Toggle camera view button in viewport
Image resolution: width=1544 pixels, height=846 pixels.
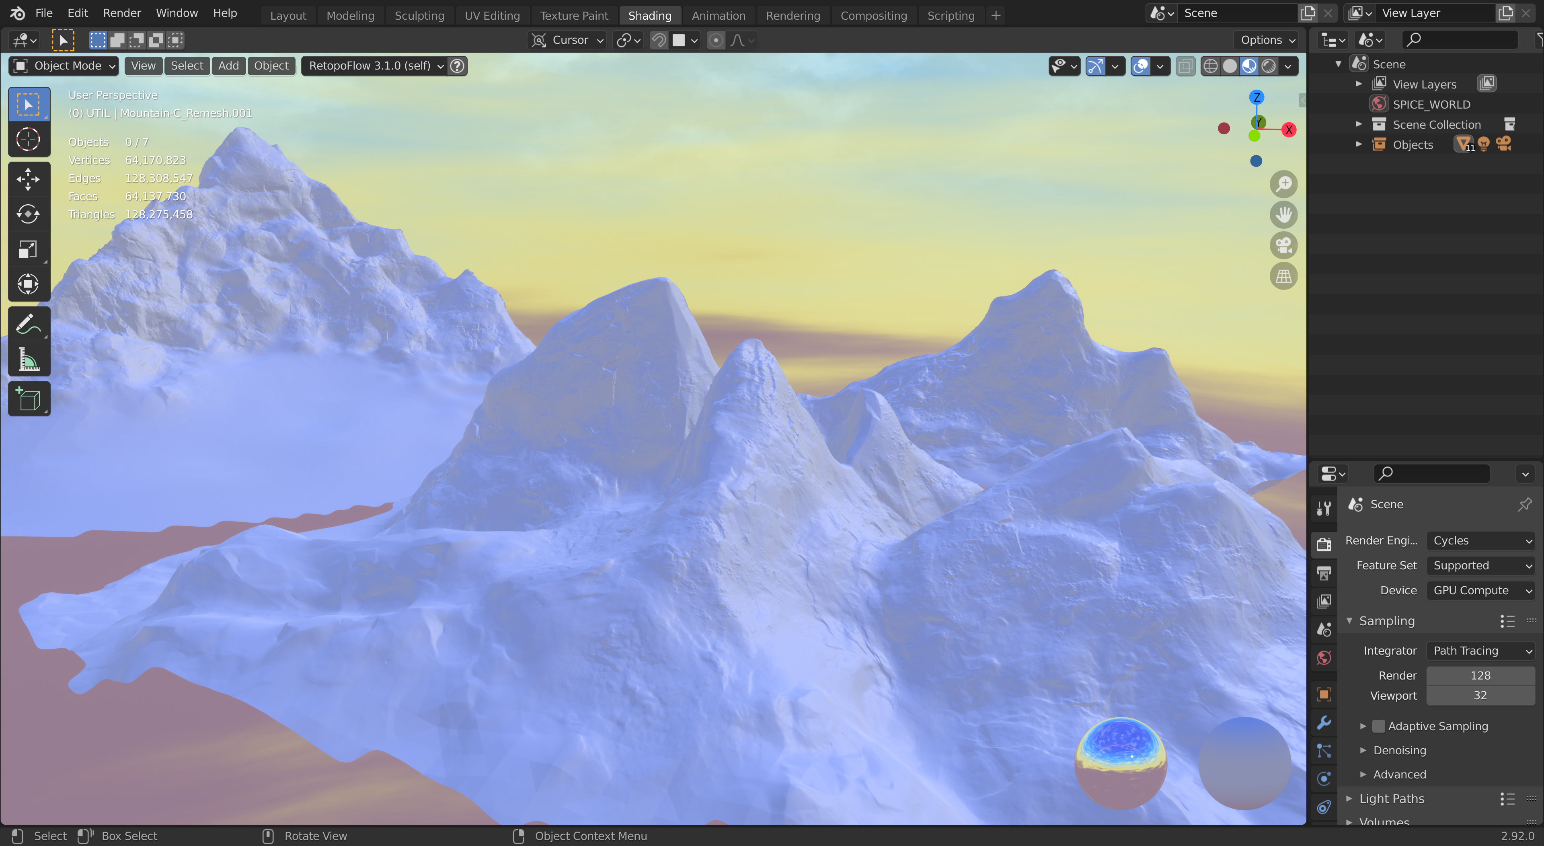(x=1283, y=245)
